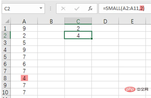Select column E header
This screenshot has height=98, width=151.
[x=132, y=21]
